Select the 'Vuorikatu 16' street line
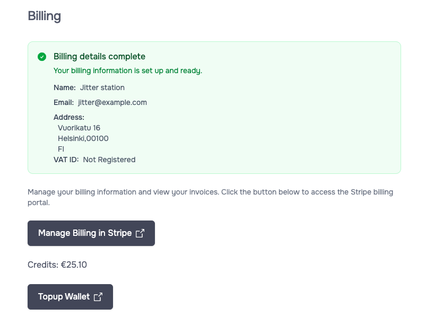Screen dimensions: 434x326 tap(79, 128)
